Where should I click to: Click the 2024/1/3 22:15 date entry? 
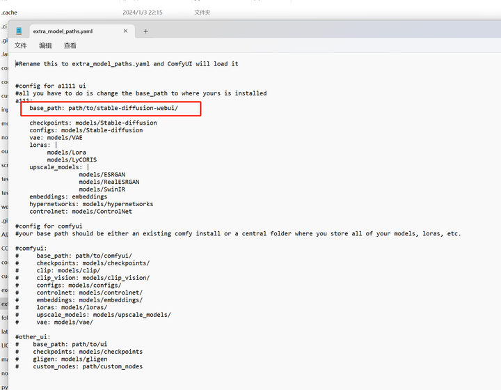coord(143,13)
